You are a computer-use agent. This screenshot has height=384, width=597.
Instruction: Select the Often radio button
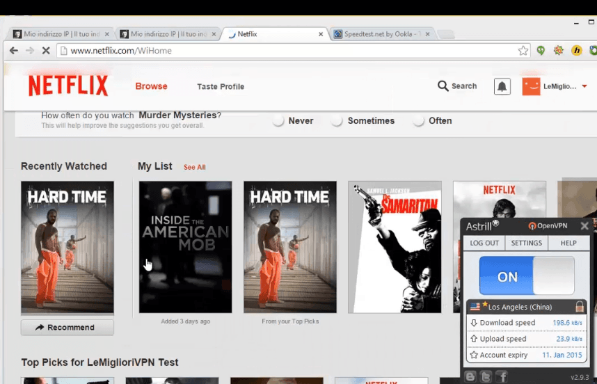click(x=418, y=120)
